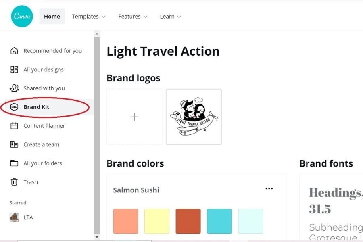Image resolution: width=363 pixels, height=242 pixels.
Task: Select the salmon pink color swatch
Action: click(125, 221)
